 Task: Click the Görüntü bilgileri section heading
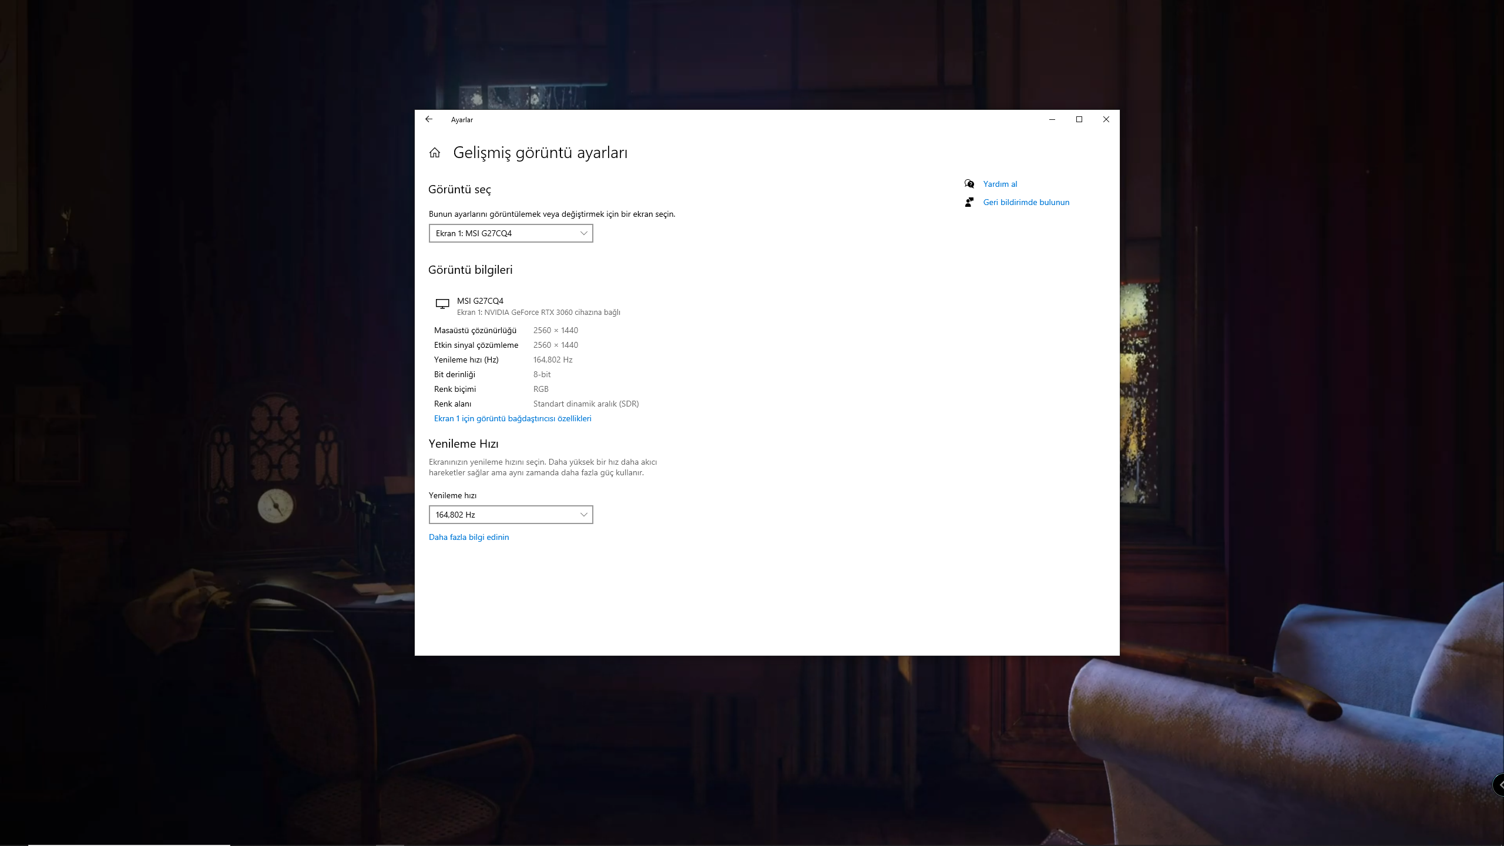point(470,270)
